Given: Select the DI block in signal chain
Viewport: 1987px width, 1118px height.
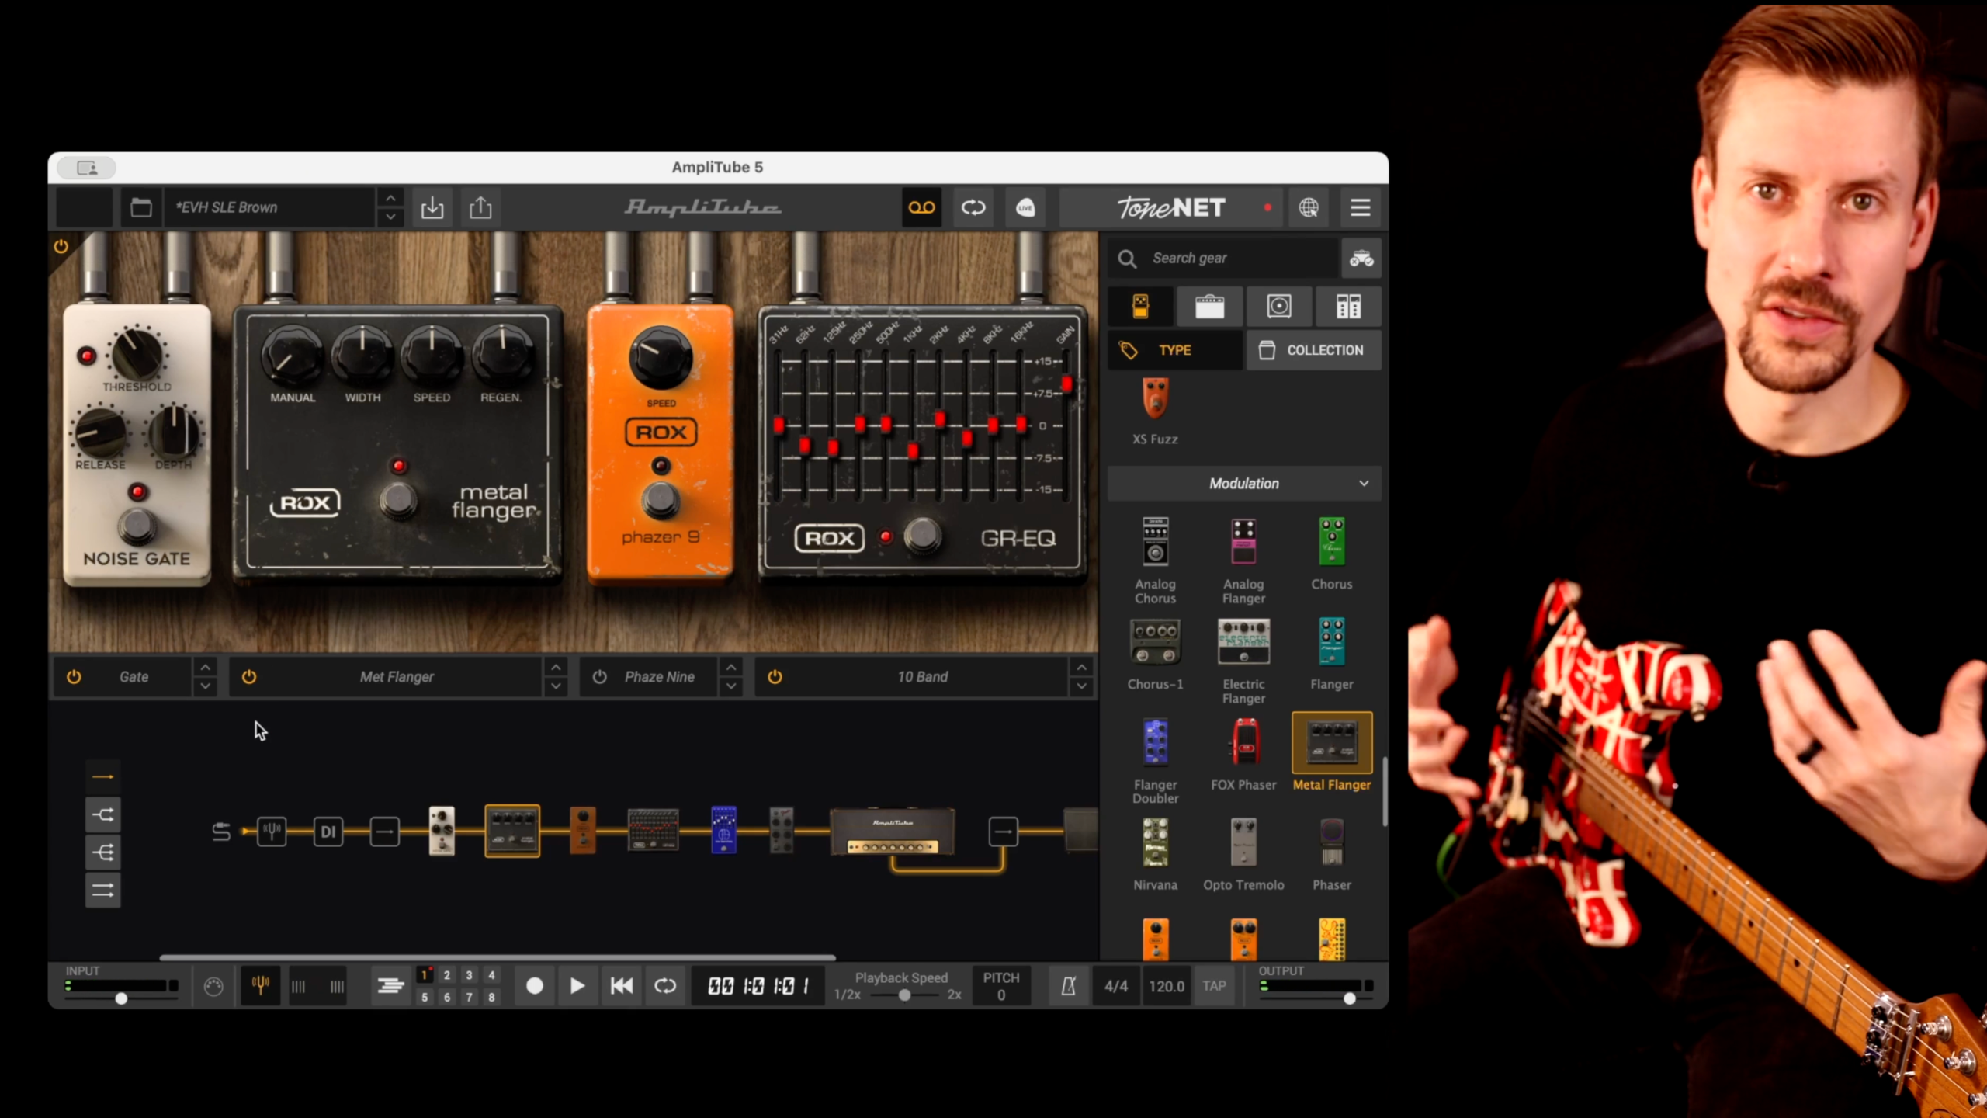Looking at the screenshot, I should pos(328,832).
